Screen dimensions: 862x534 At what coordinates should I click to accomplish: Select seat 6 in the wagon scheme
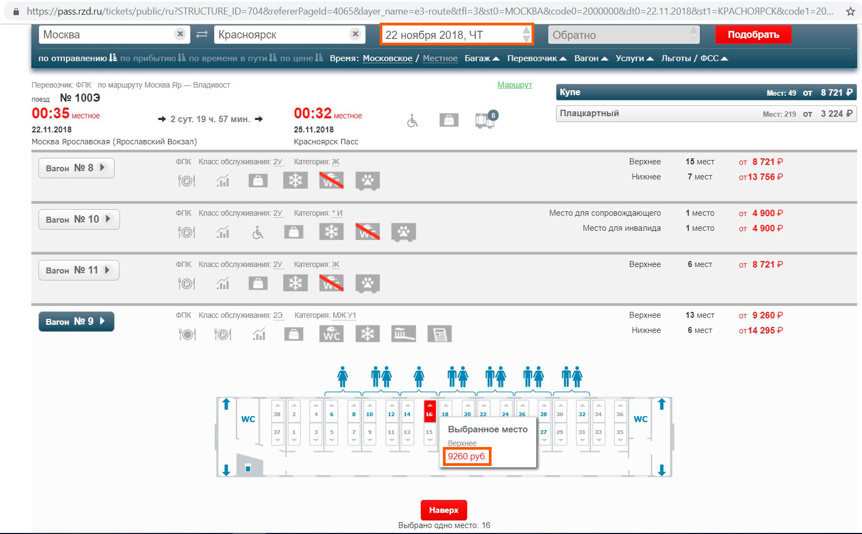pos(332,412)
